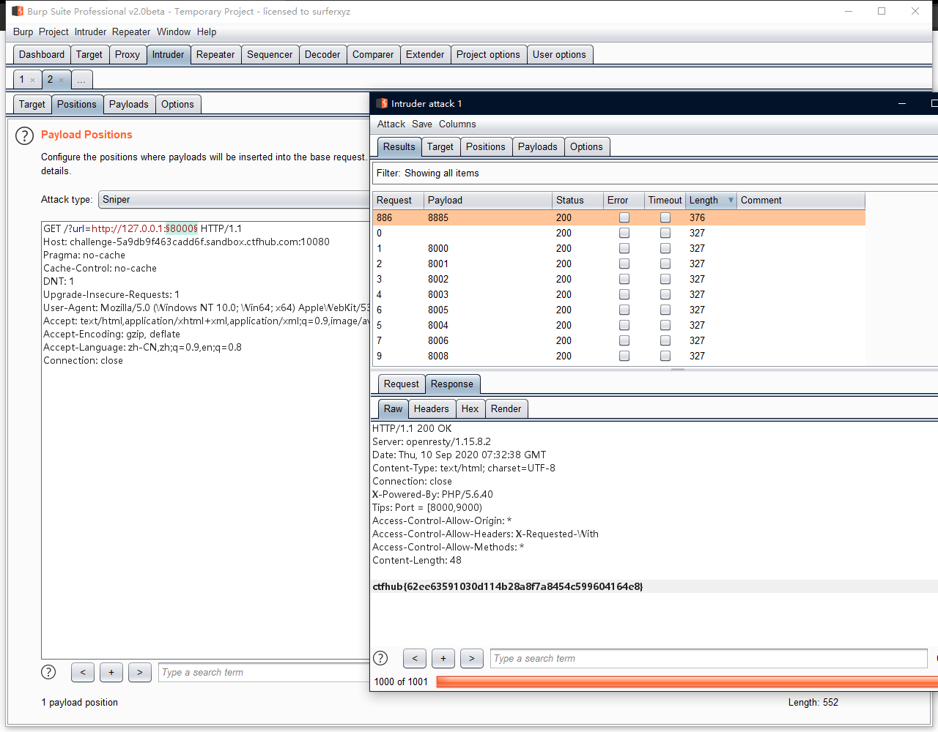Open Save menu in attack window
The image size is (938, 732).
[x=422, y=124]
